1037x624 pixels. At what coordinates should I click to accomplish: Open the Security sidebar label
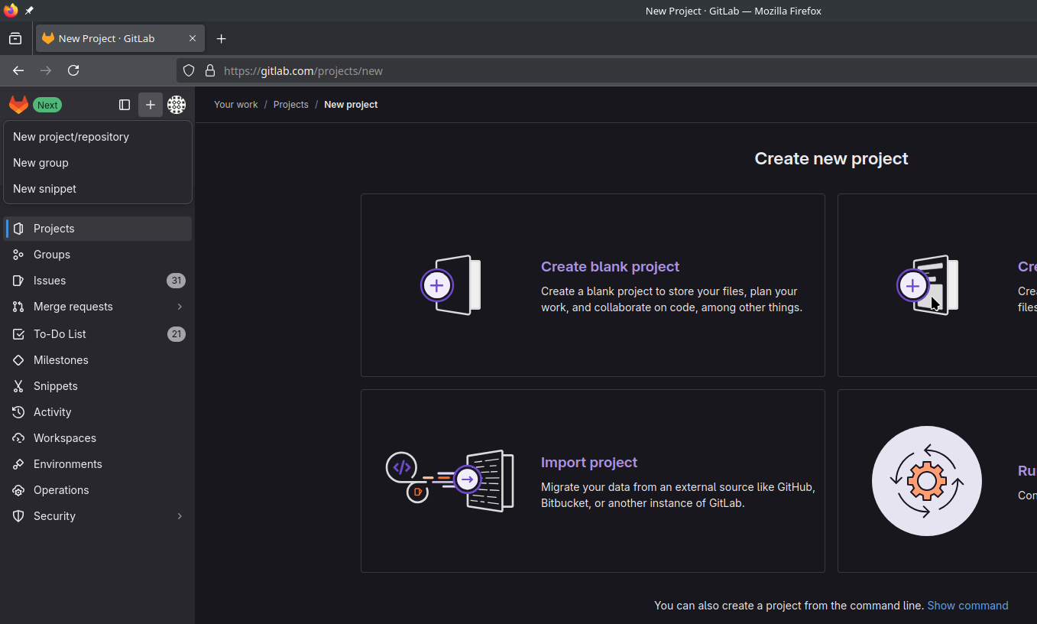[54, 516]
